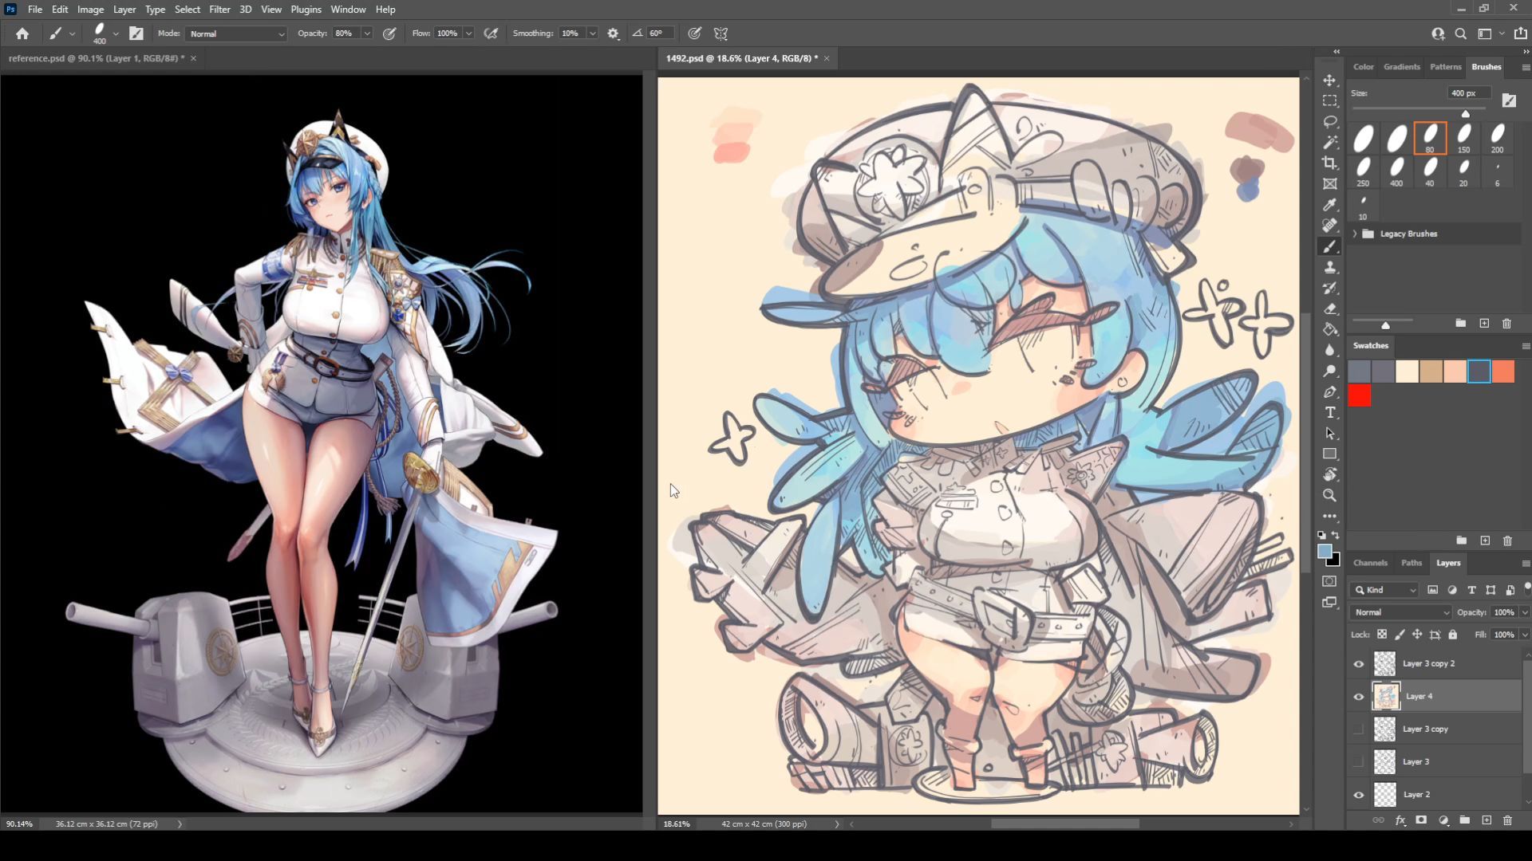1532x861 pixels.
Task: Select the Lasso tool
Action: coord(1329,121)
